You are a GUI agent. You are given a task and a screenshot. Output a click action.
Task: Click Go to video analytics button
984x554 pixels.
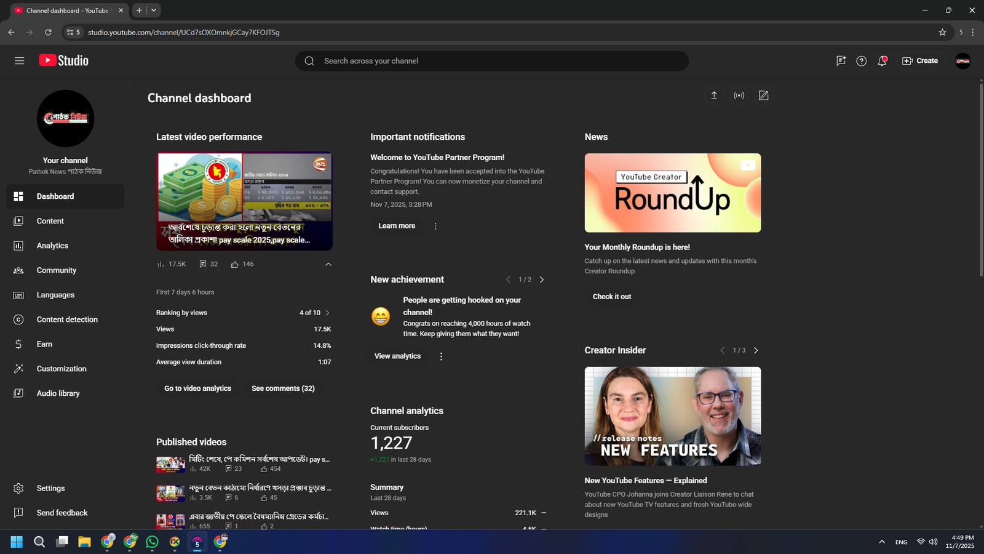click(x=197, y=388)
